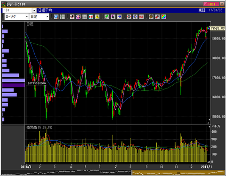The image size is (226, 176).
Task: Close the chart window
Action: coord(222,4)
